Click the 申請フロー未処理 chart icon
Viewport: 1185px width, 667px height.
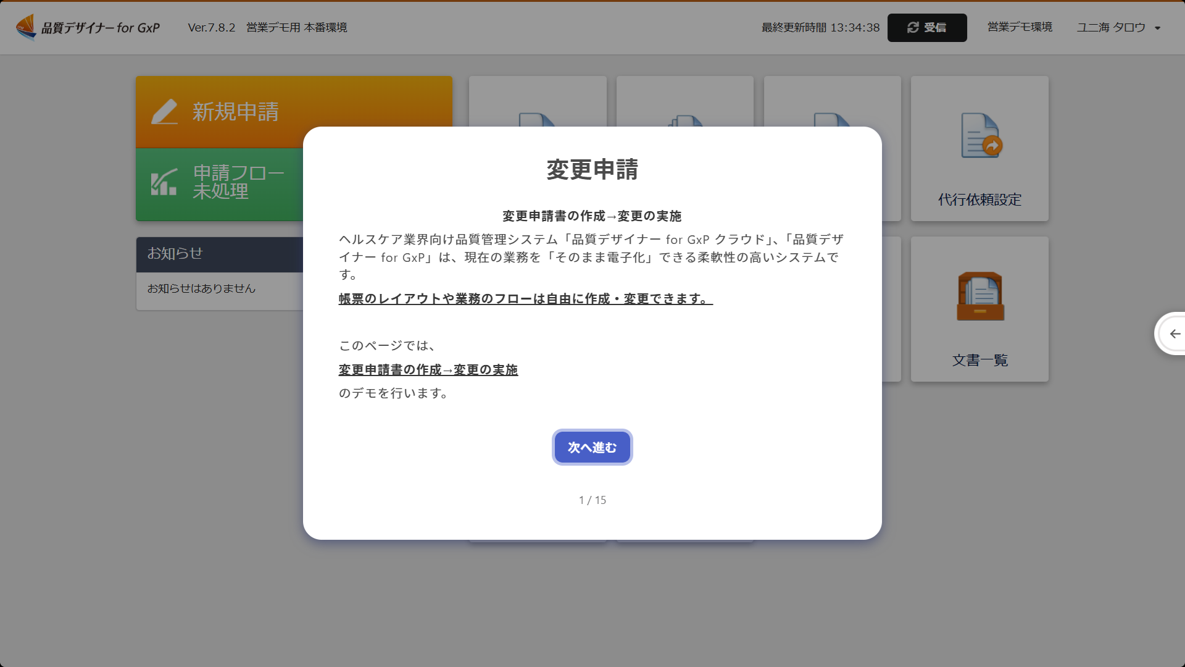tap(164, 182)
